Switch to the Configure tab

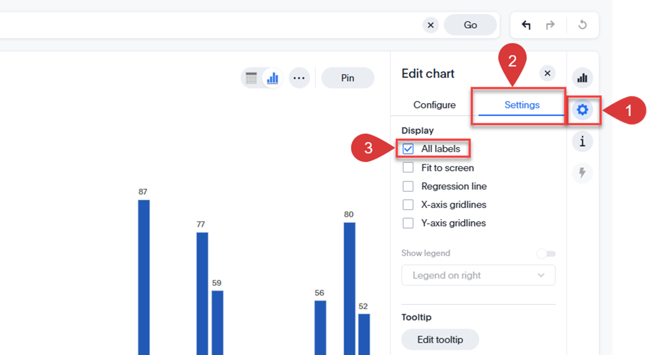coord(434,105)
